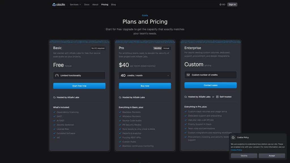Click Start free trial button
The image size is (290, 163).
79,86
